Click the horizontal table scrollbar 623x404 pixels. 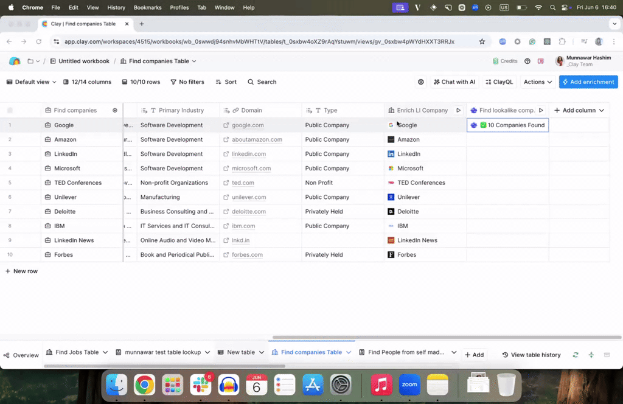447,337
